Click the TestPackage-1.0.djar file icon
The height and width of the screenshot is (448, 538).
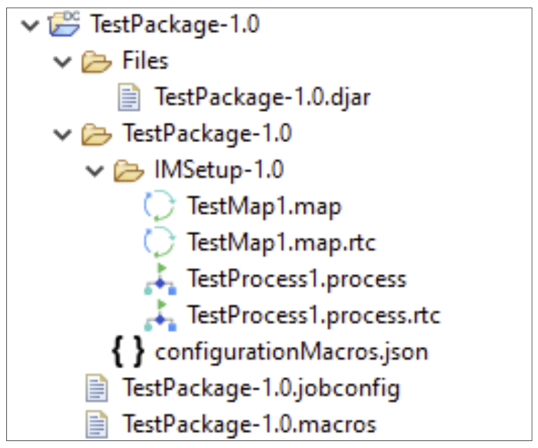click(129, 98)
